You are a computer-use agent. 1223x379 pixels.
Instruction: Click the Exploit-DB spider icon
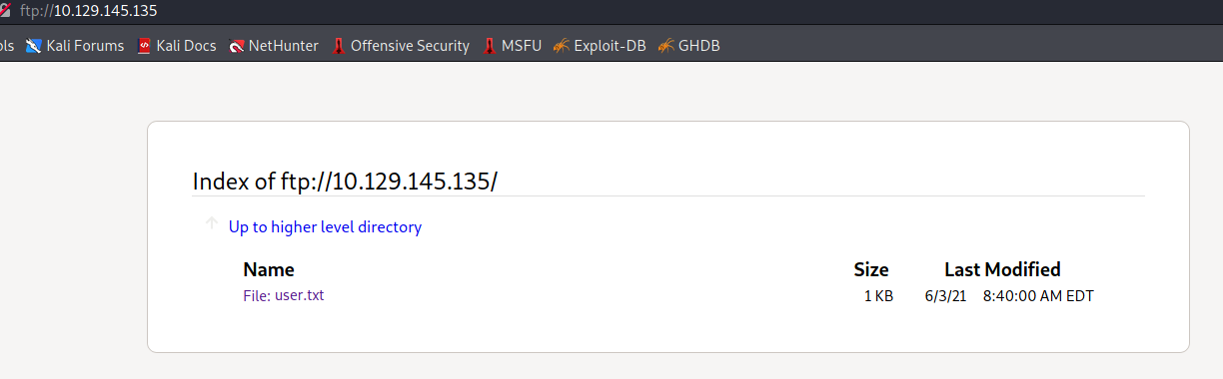coord(561,46)
